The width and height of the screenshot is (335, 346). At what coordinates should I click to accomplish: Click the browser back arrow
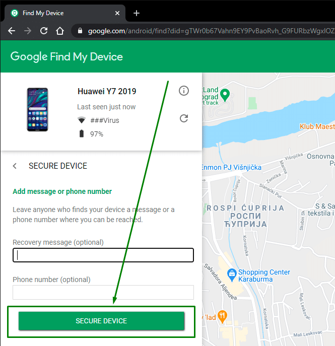12,31
